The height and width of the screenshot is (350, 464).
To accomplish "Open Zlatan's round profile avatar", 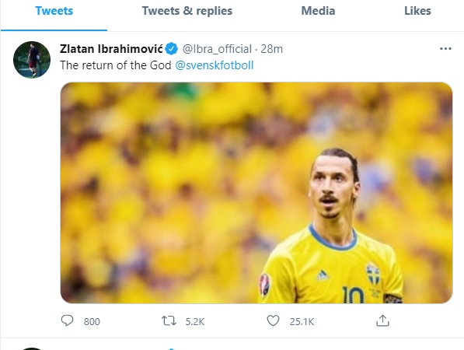I will tap(32, 60).
